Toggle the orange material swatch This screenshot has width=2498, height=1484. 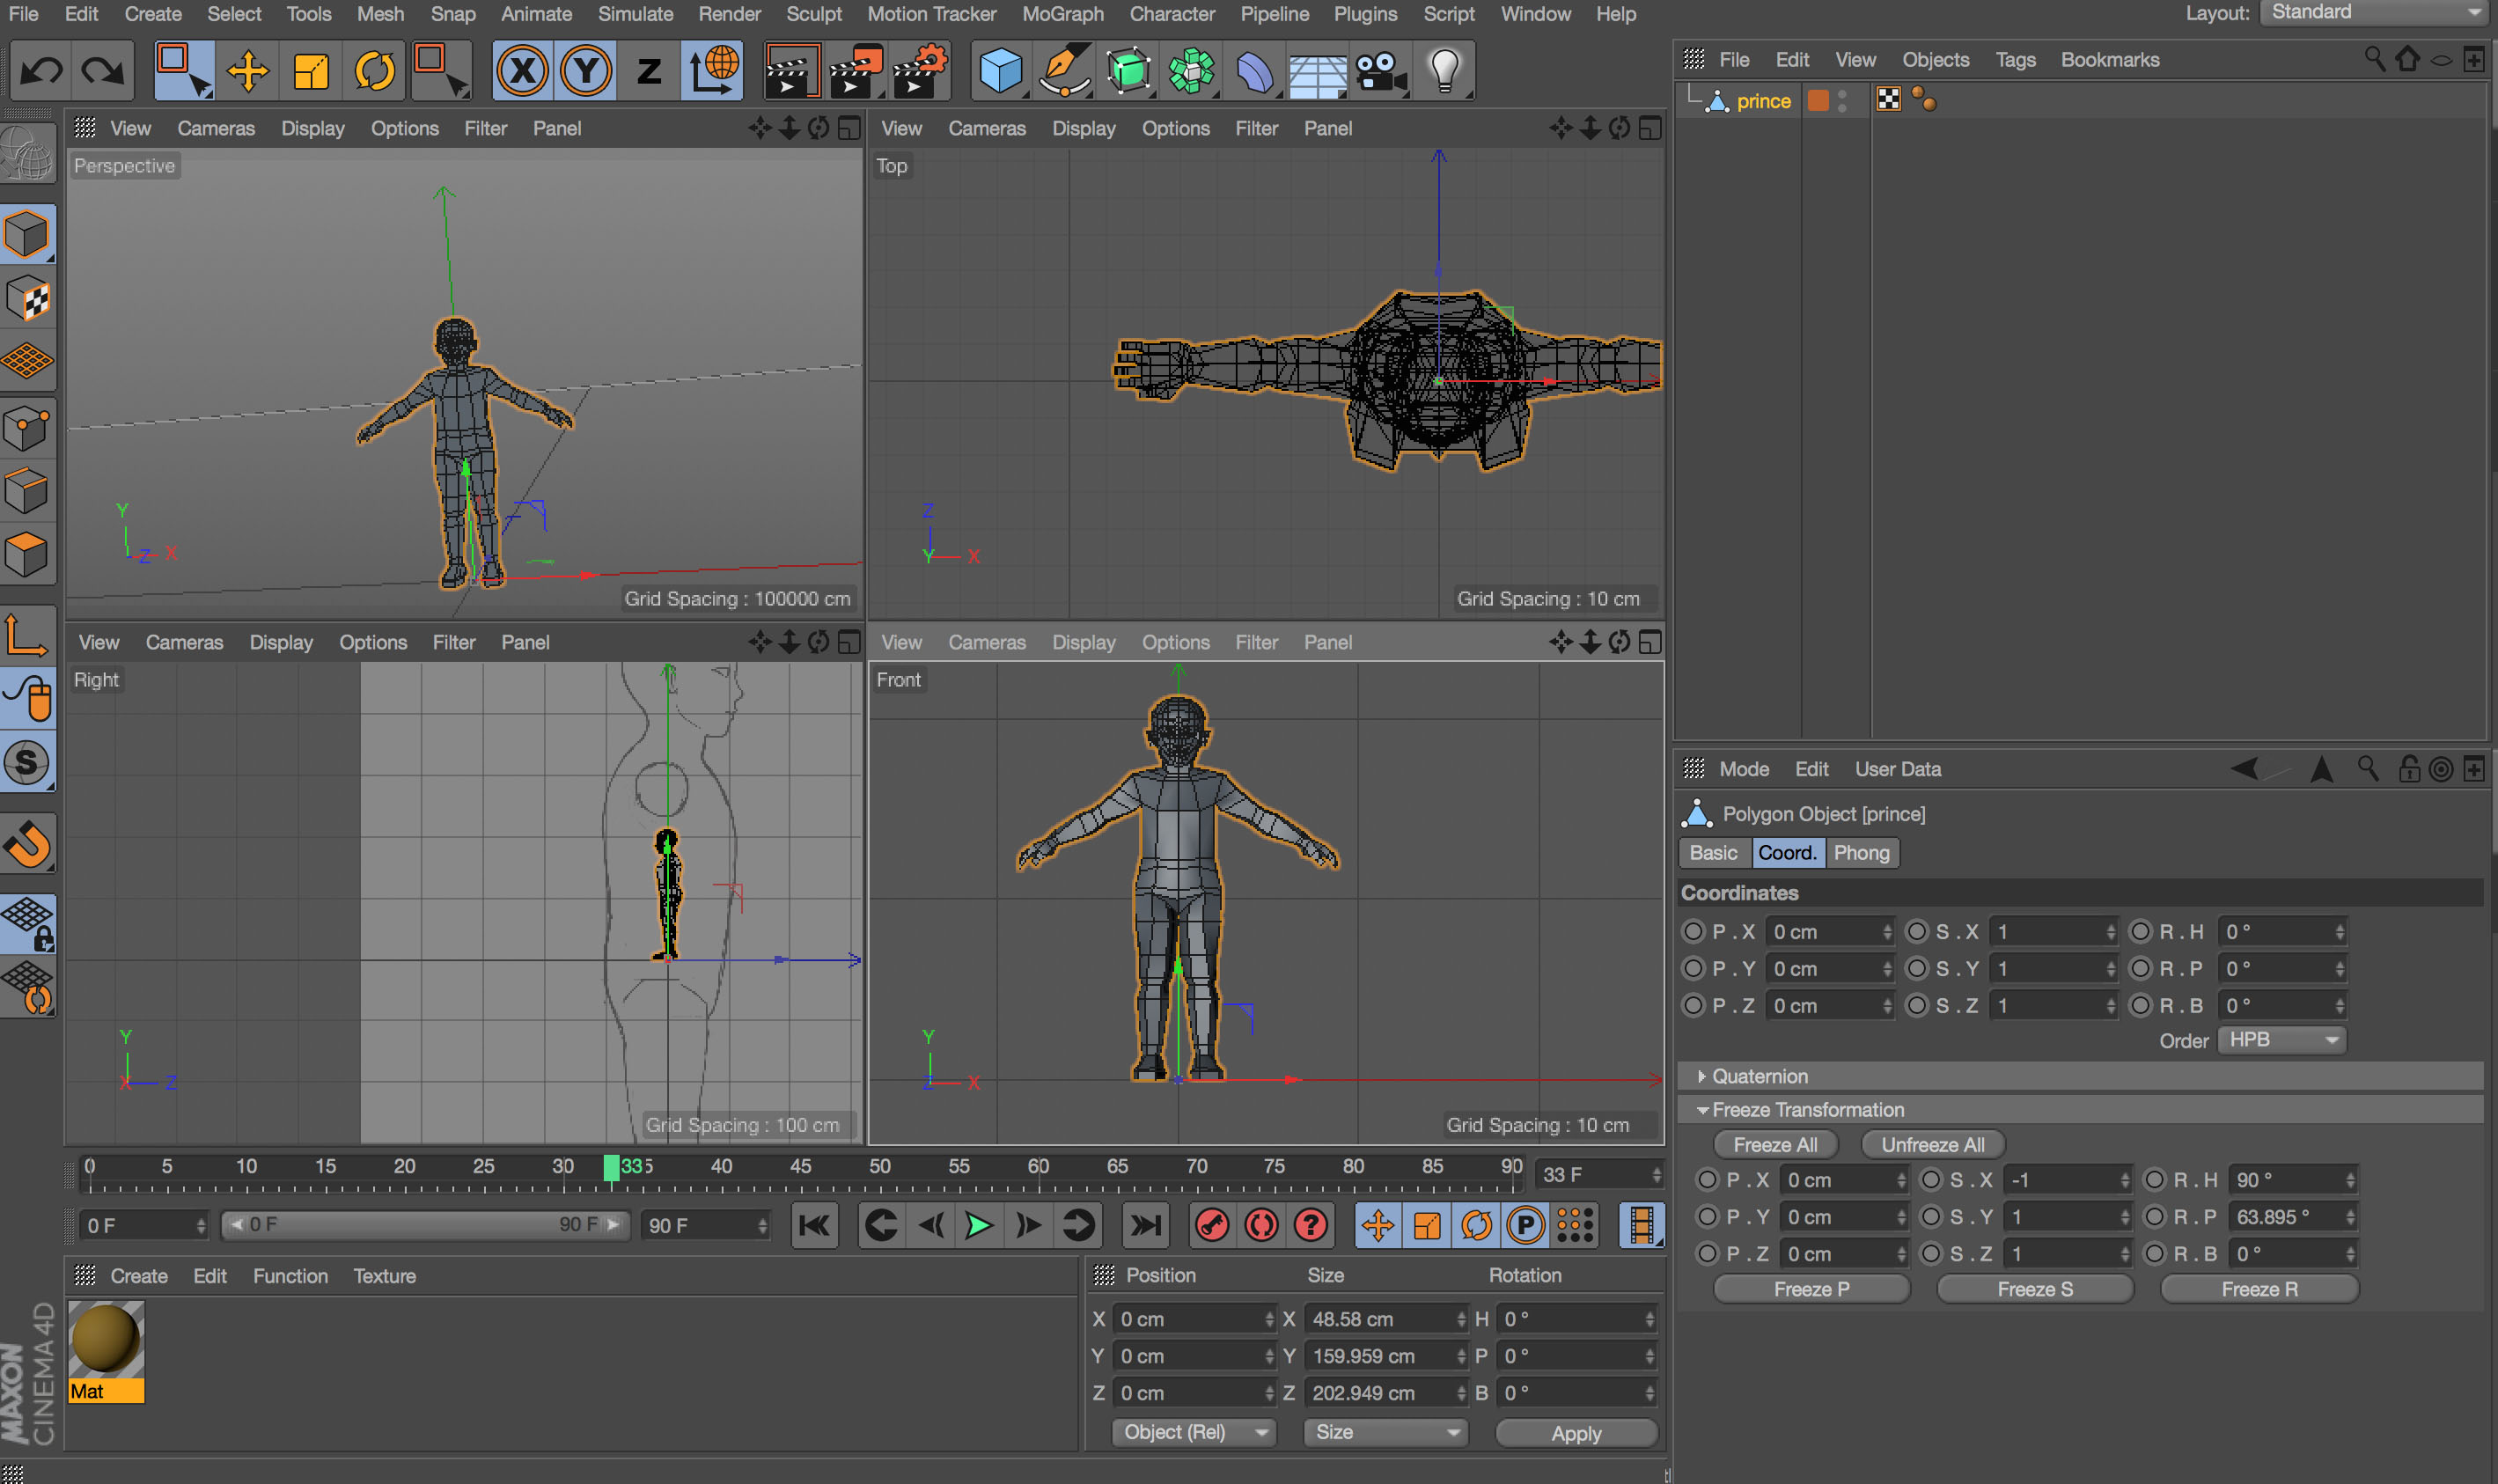(1819, 100)
